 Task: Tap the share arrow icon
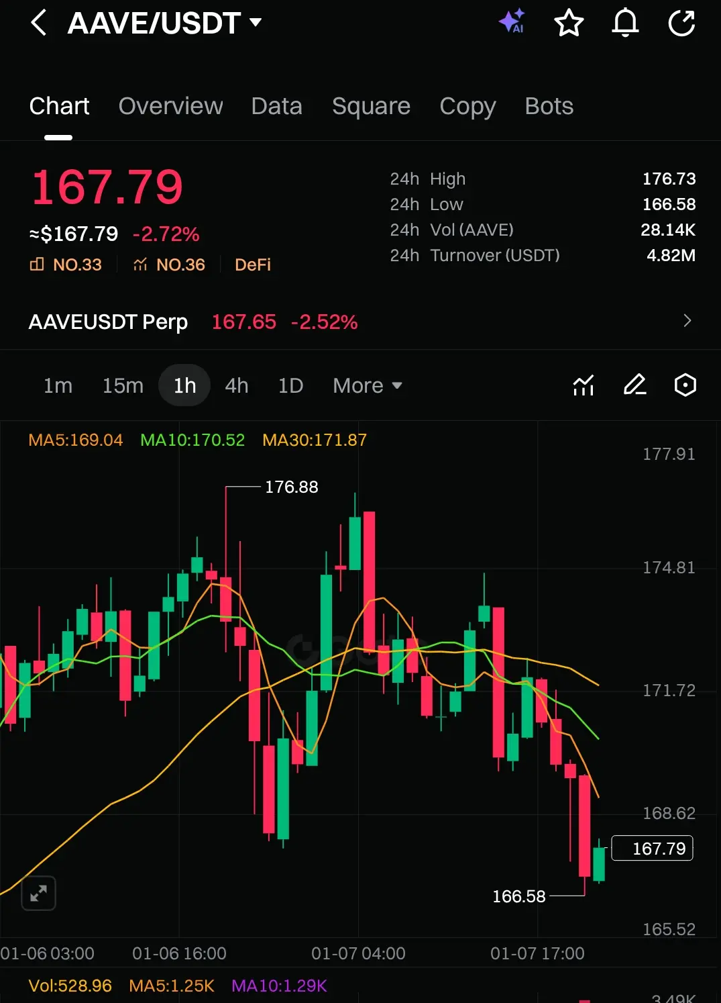point(681,23)
